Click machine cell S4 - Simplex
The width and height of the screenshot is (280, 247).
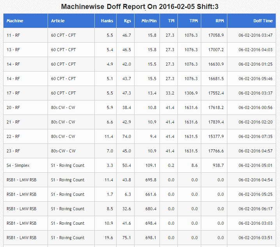[18, 165]
